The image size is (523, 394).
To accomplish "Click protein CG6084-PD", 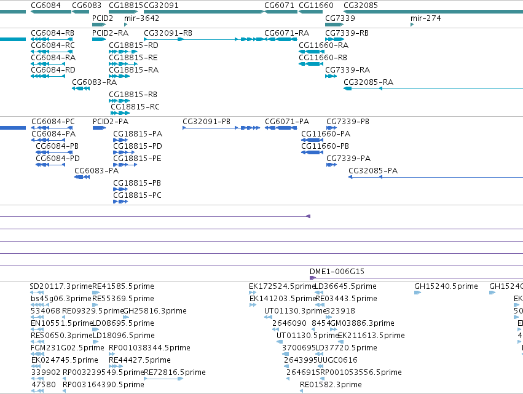I will pyautogui.click(x=58, y=159).
